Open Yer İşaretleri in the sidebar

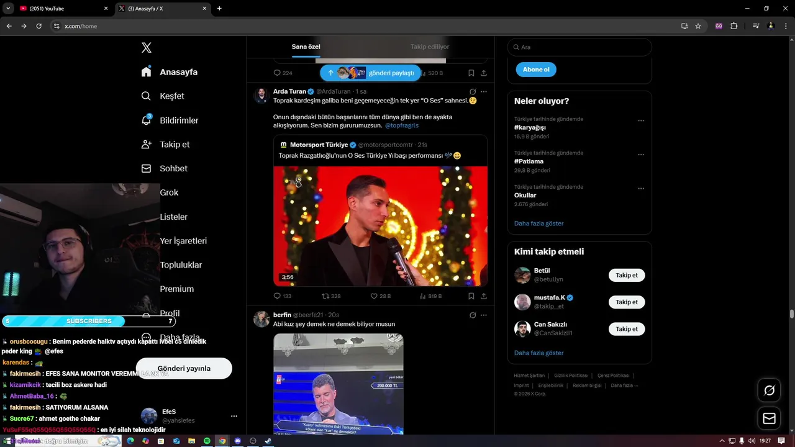click(x=183, y=241)
